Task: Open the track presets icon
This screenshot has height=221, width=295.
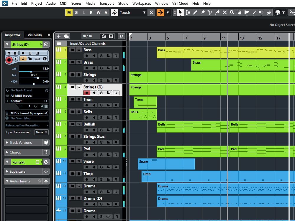Action: point(66,36)
